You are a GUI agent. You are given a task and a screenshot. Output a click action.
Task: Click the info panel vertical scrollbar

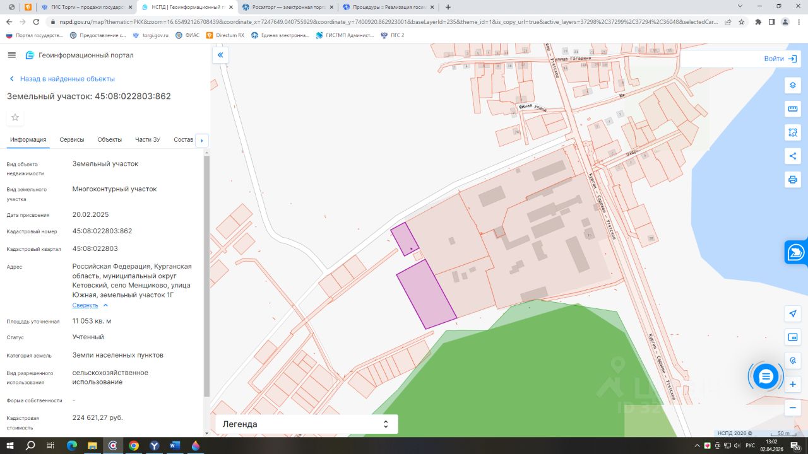click(206, 275)
